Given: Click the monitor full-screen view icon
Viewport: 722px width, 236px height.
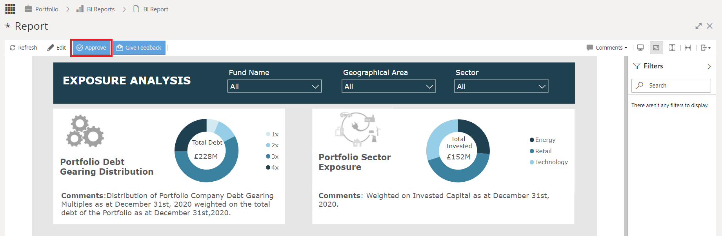Looking at the screenshot, I should [x=640, y=48].
